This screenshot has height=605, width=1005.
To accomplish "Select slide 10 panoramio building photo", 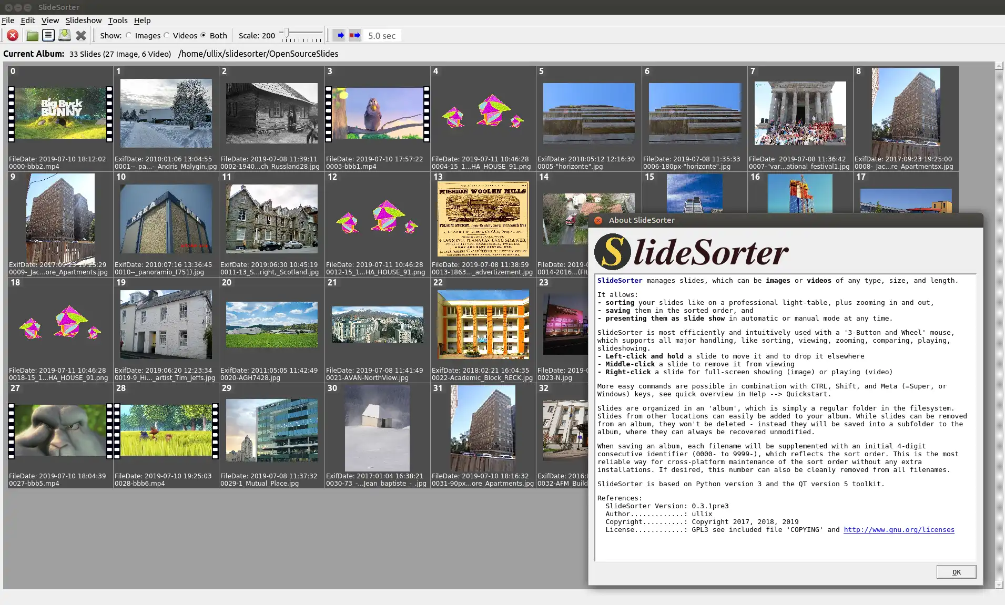I will [x=166, y=219].
